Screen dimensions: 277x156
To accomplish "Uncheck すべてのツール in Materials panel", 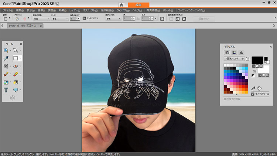I will pyautogui.click(x=253, y=94).
